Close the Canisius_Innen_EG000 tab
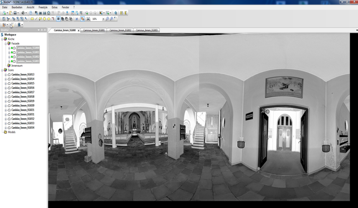 coord(79,30)
